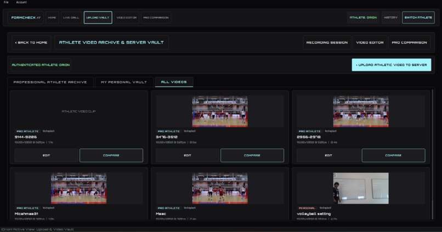Click Pro Athlete tag on 3476-3512
442x232 pixels.
pyautogui.click(x=168, y=132)
